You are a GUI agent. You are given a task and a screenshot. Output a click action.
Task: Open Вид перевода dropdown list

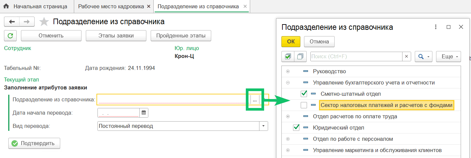click(x=263, y=126)
